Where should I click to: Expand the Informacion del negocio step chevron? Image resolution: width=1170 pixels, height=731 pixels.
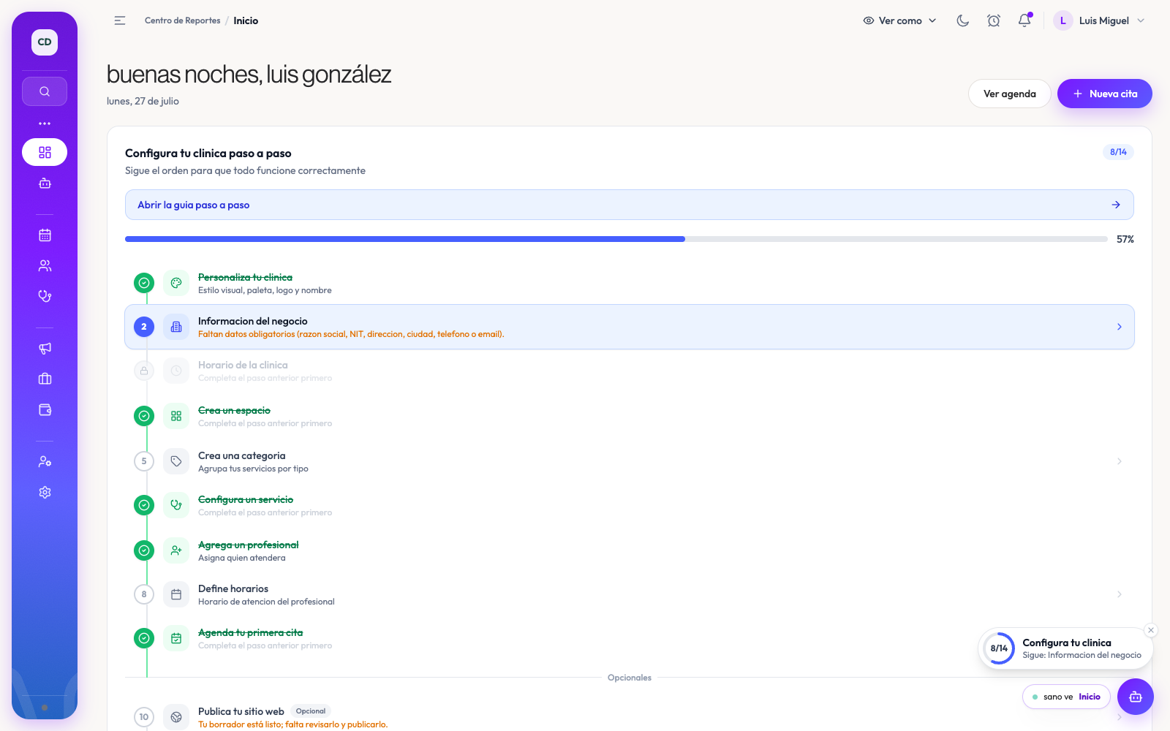coord(1120,327)
